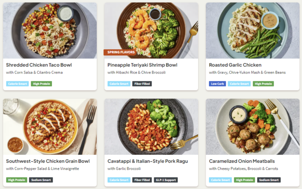Click Calorie Smart tag on Cavatappi Pork Ragu
Viewport: 302px width, 189px height.
[x=119, y=180]
